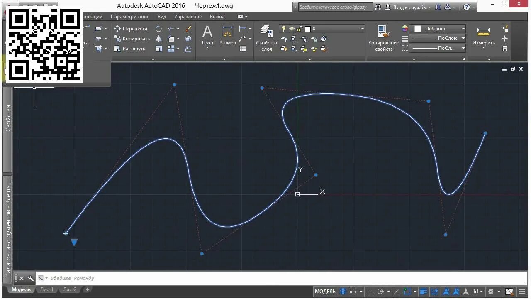Screen dimensions: 531x299
Task: Open the Управление ribbon tab
Action: point(188,17)
